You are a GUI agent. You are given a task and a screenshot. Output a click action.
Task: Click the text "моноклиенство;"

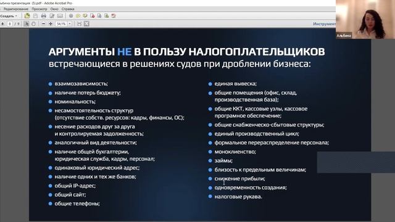(x=235, y=152)
